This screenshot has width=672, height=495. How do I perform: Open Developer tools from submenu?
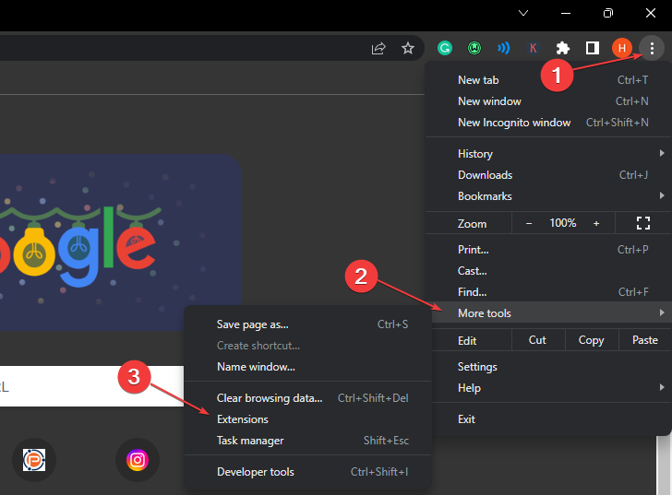(x=307, y=472)
